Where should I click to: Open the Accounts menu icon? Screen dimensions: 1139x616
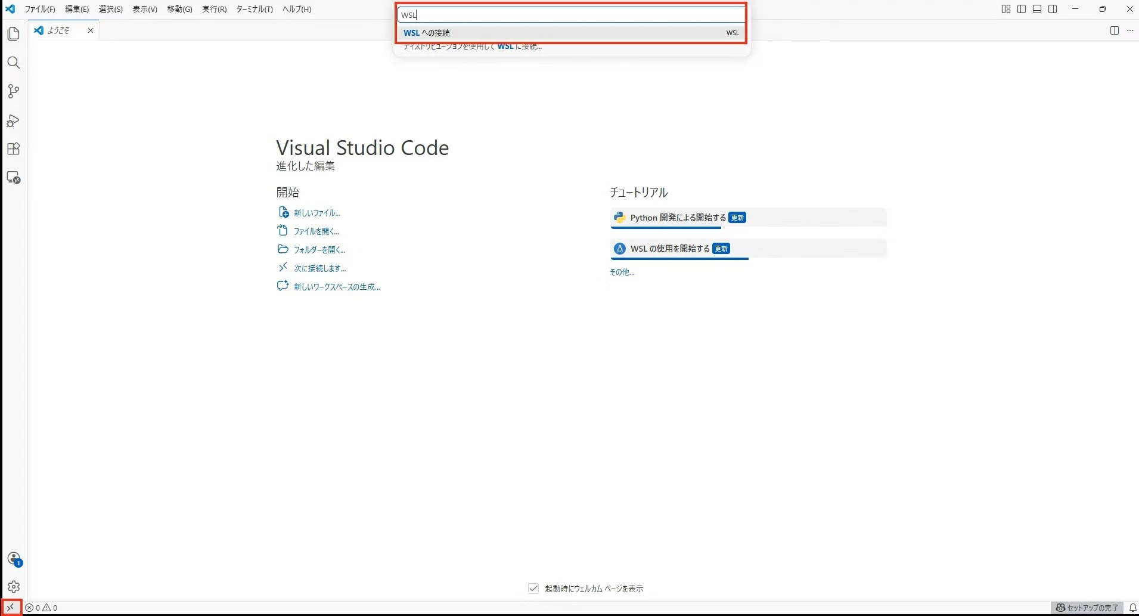[x=14, y=559]
